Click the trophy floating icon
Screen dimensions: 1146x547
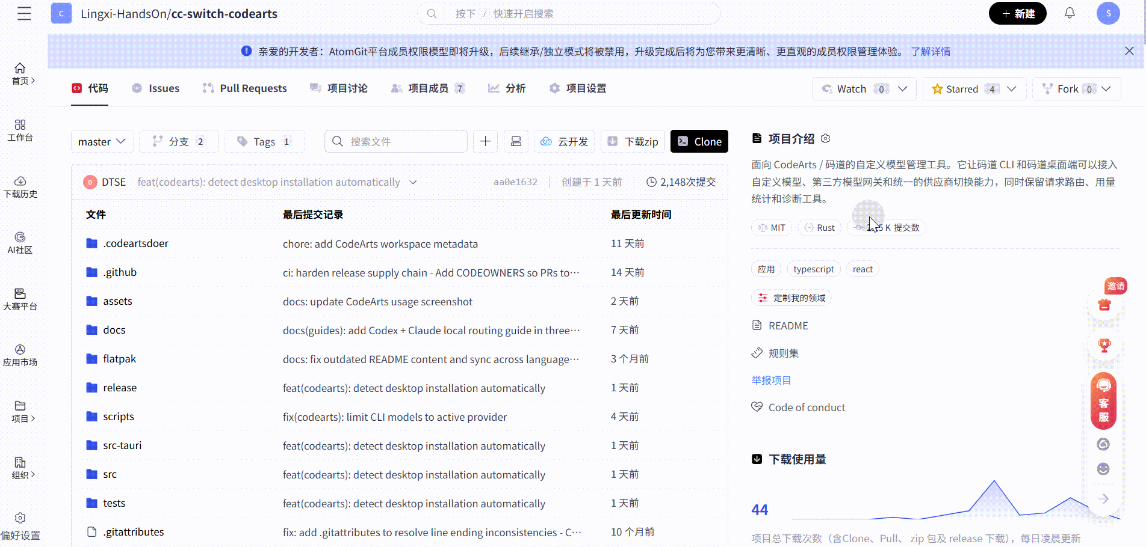click(1104, 346)
